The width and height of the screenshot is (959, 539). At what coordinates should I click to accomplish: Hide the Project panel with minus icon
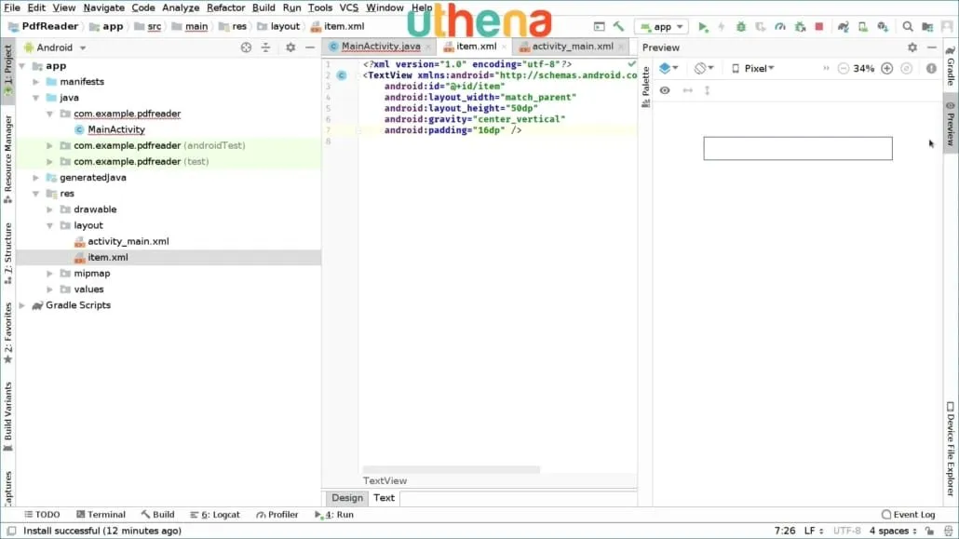click(x=310, y=47)
